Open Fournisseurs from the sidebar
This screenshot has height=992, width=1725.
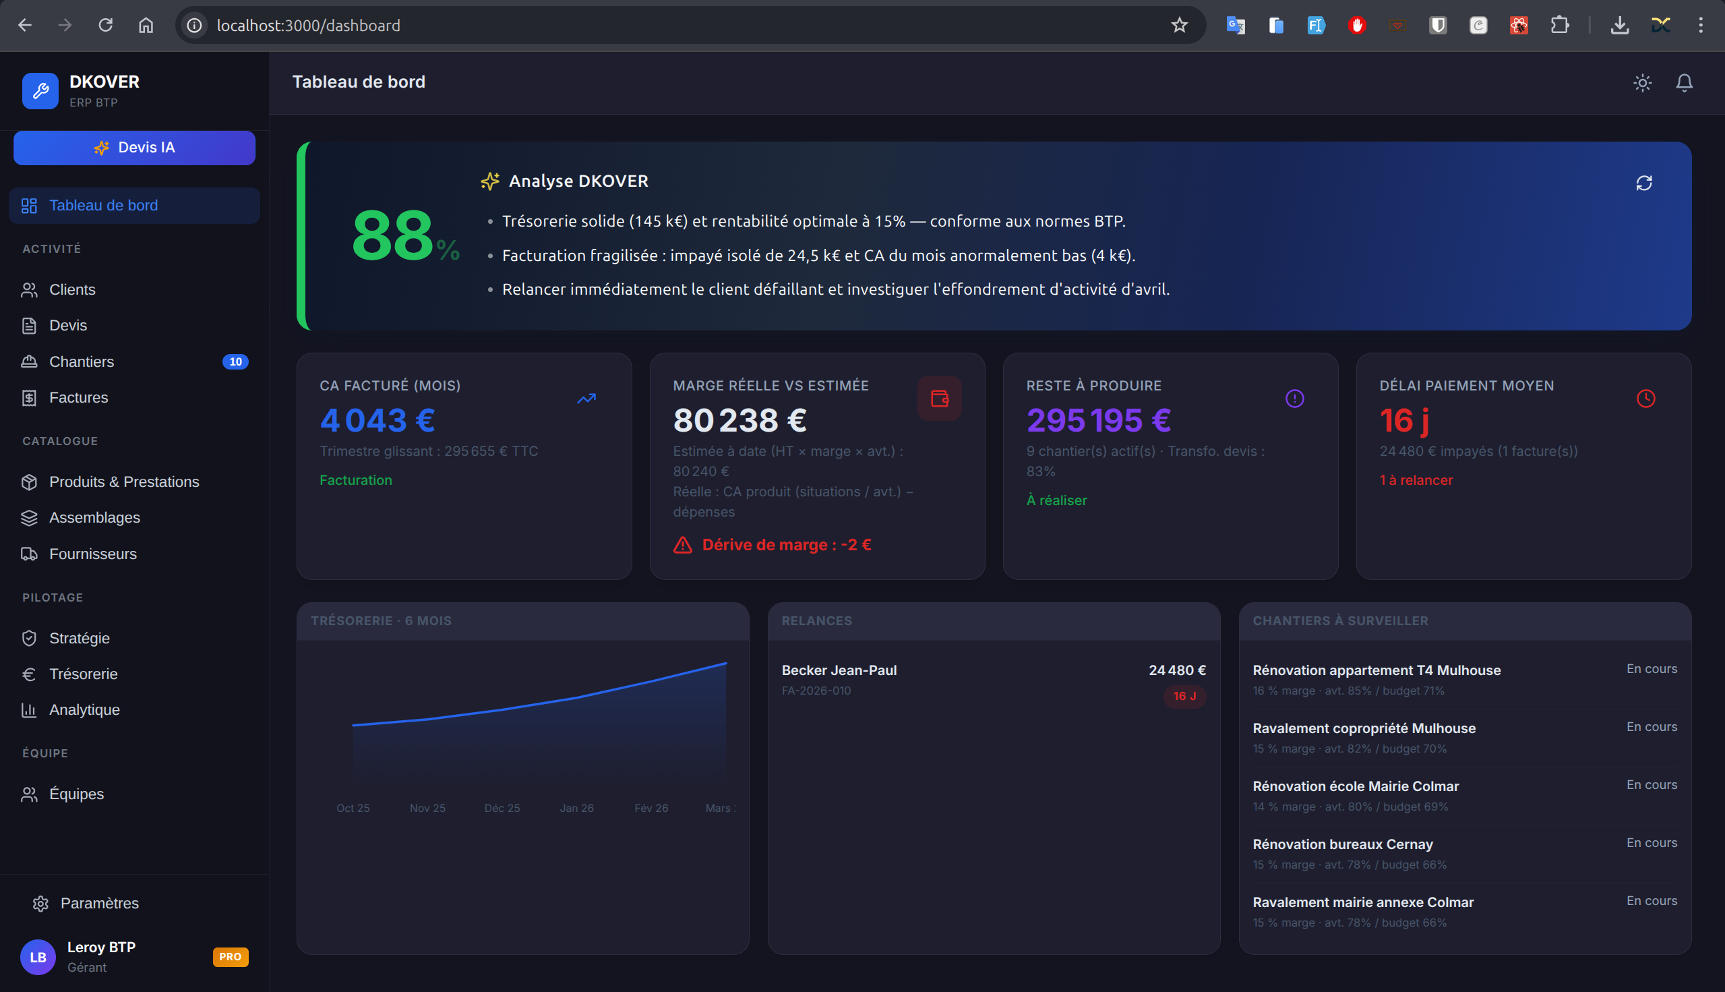point(92,553)
